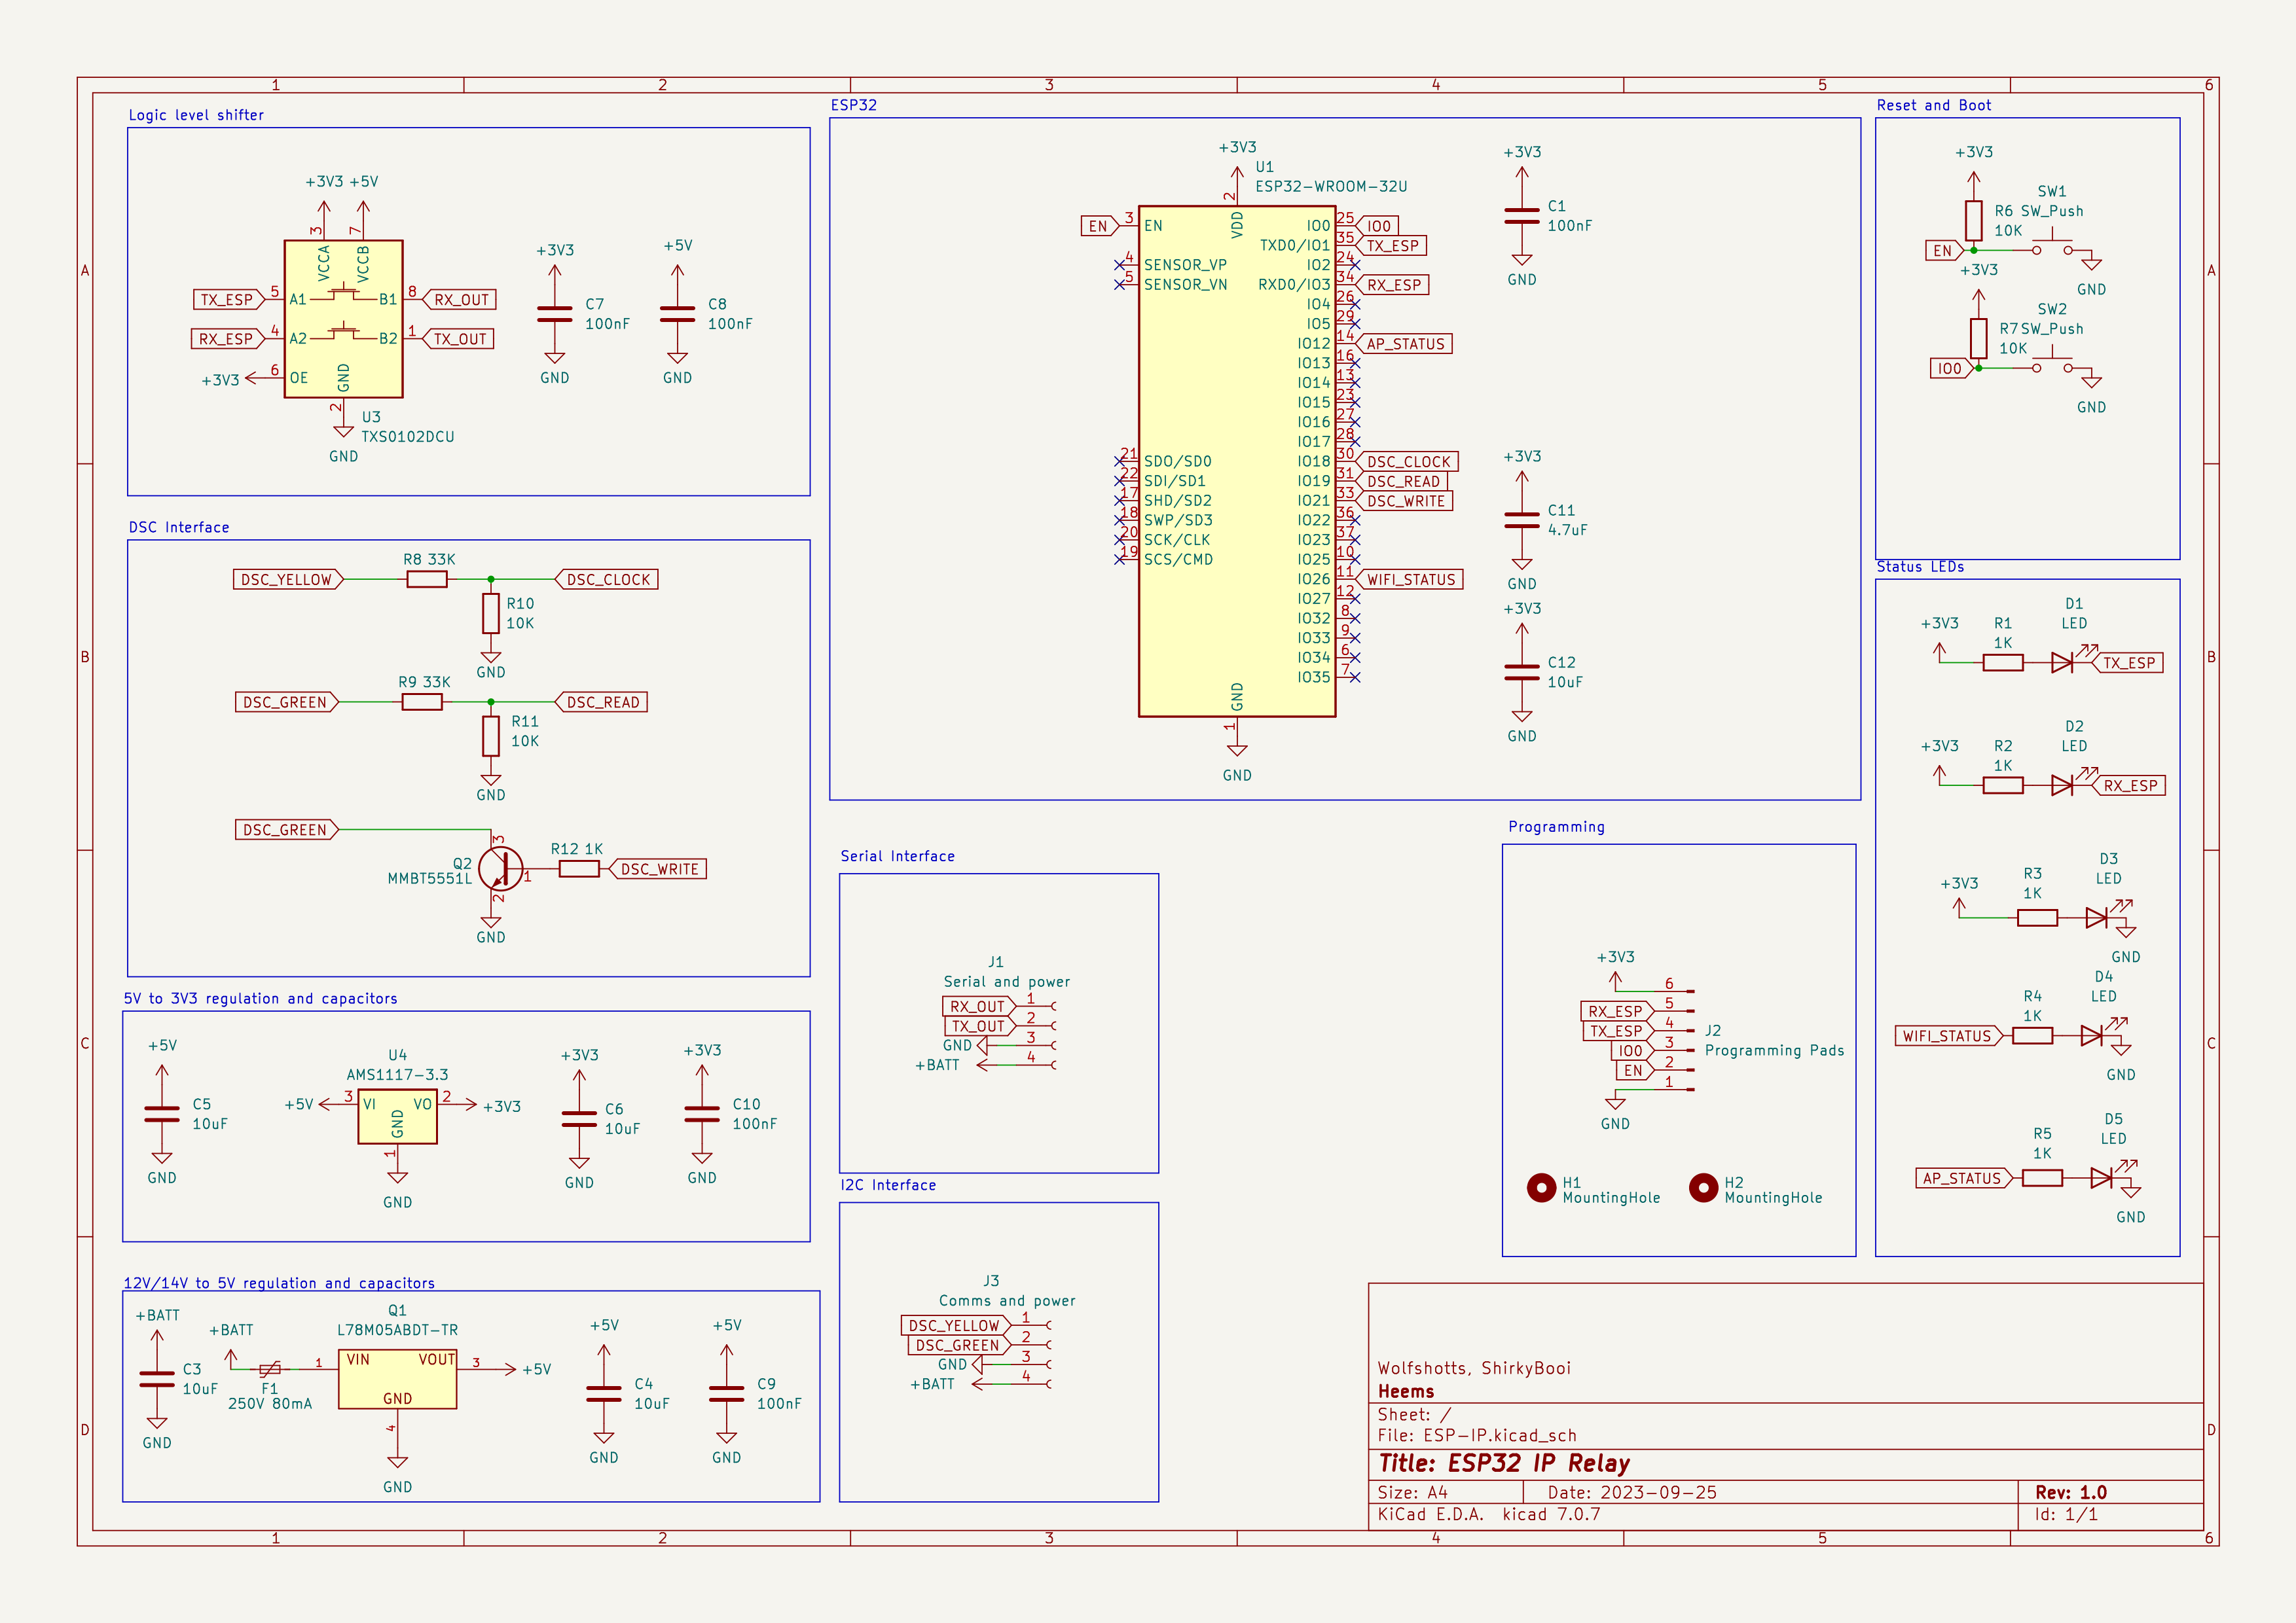2296x1623 pixels.
Task: Click the 'Logic level shifter' section heading
Action: pos(196,115)
